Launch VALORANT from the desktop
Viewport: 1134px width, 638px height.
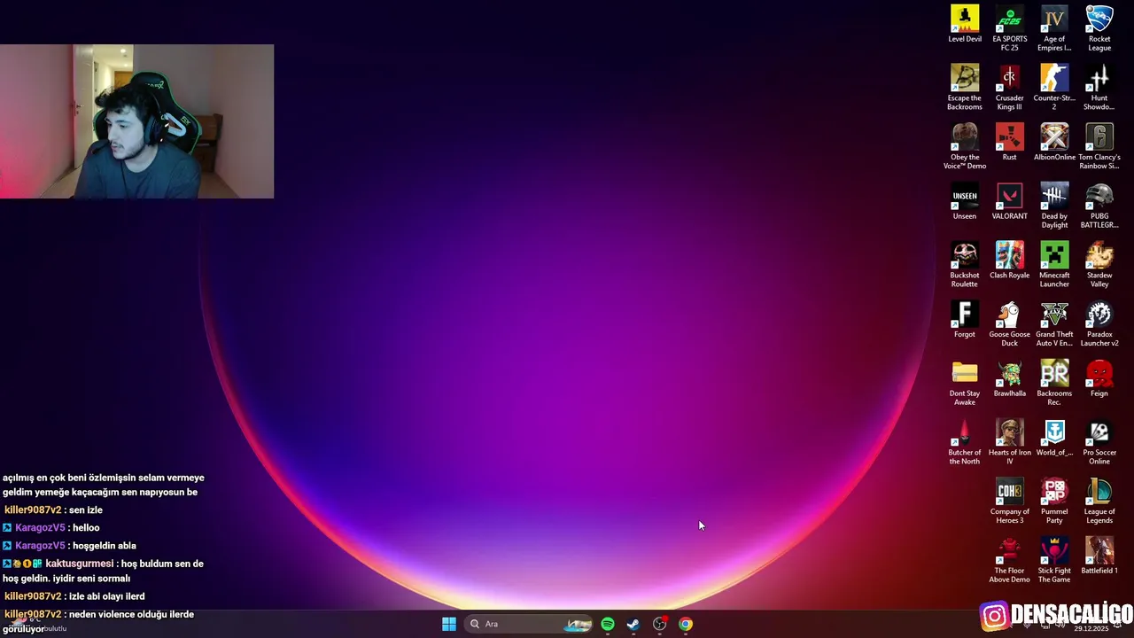(1010, 202)
